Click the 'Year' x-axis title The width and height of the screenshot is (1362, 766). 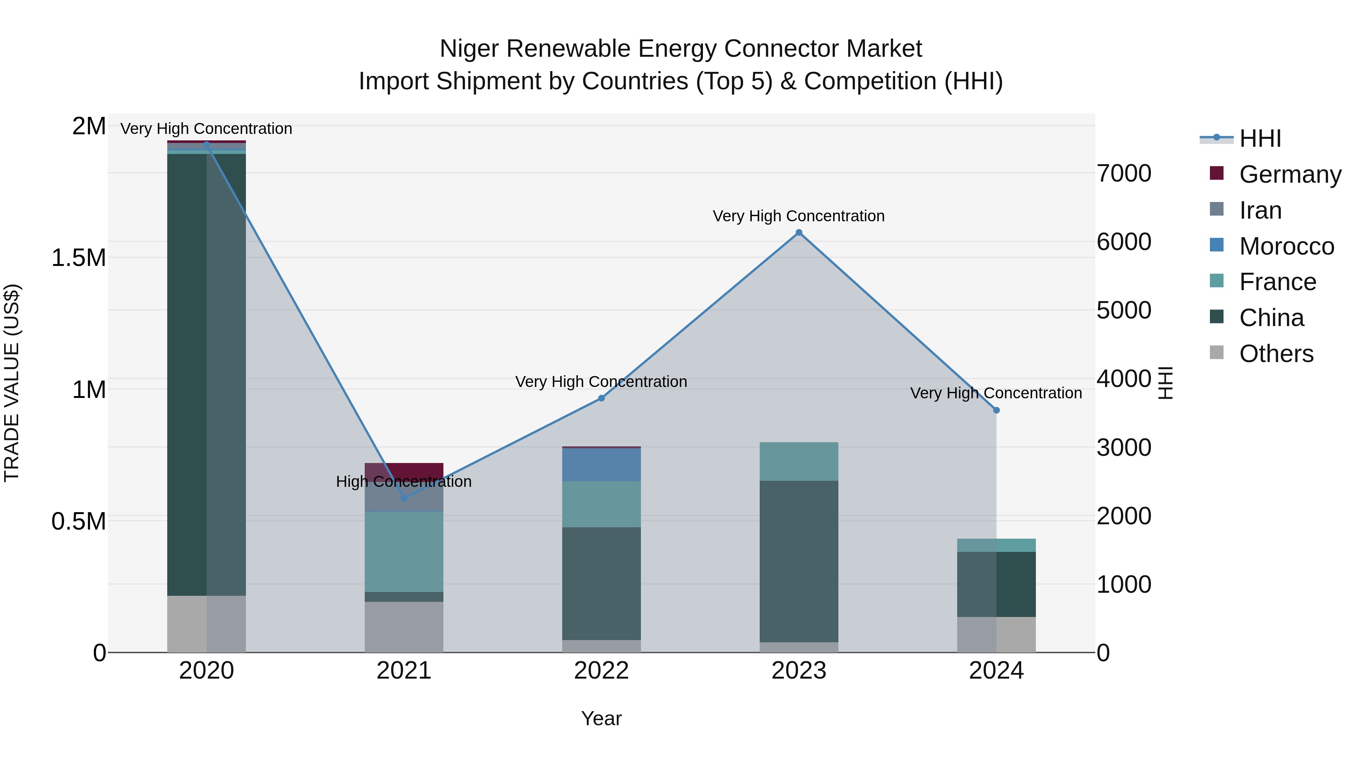coord(602,719)
